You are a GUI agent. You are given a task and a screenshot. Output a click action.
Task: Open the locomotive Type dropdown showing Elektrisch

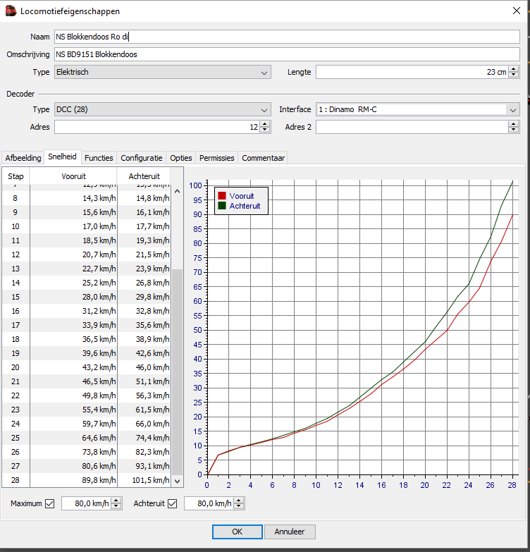pos(162,72)
